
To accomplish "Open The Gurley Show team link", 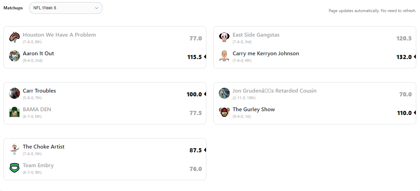I will [254, 109].
